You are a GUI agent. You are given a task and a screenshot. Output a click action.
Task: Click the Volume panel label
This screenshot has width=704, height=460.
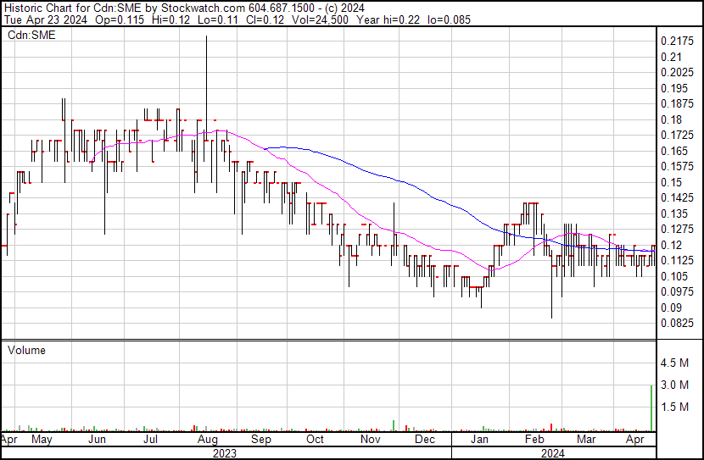point(26,350)
